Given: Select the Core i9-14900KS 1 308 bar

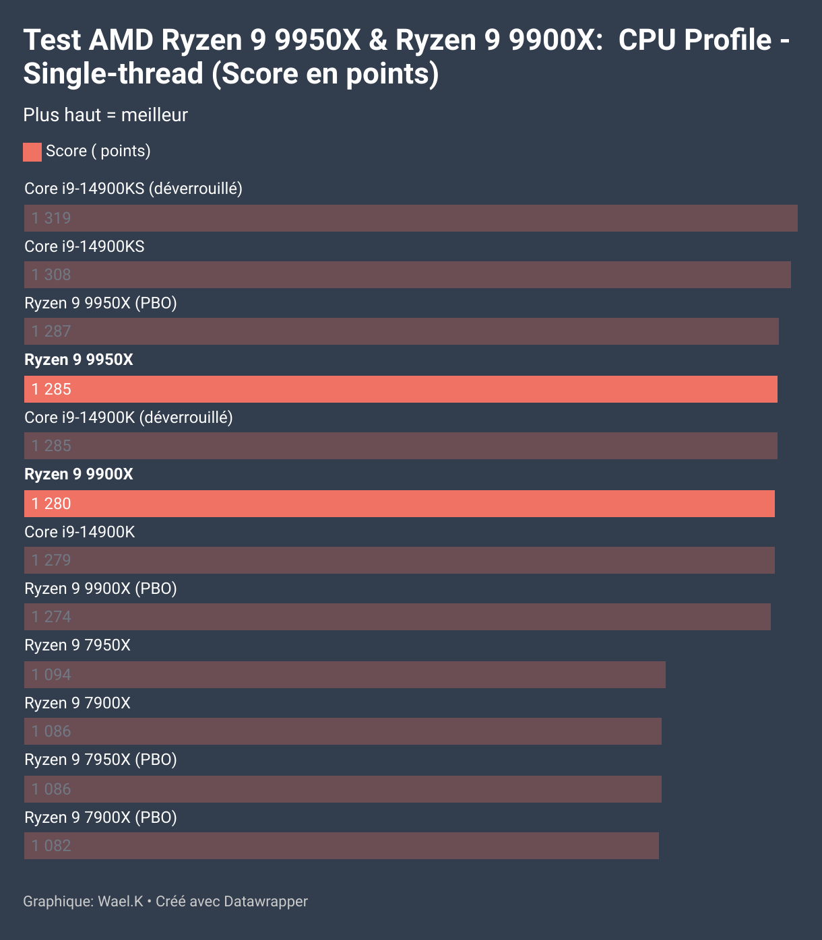Looking at the screenshot, I should pos(408,275).
